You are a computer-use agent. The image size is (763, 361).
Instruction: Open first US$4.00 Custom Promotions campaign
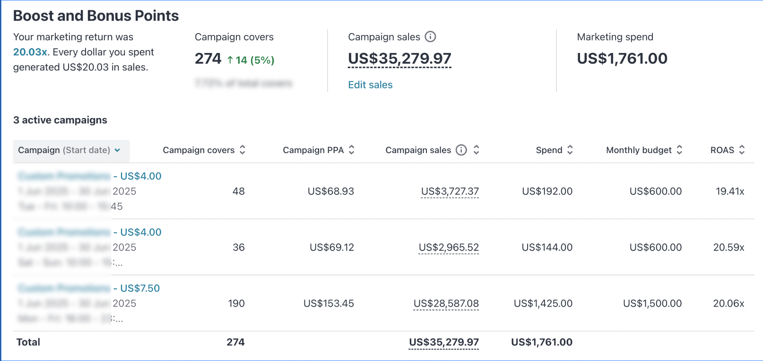90,176
